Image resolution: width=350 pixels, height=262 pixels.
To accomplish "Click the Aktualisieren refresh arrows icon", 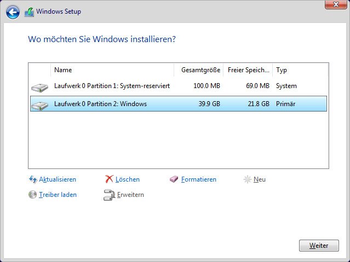I will pyautogui.click(x=33, y=179).
